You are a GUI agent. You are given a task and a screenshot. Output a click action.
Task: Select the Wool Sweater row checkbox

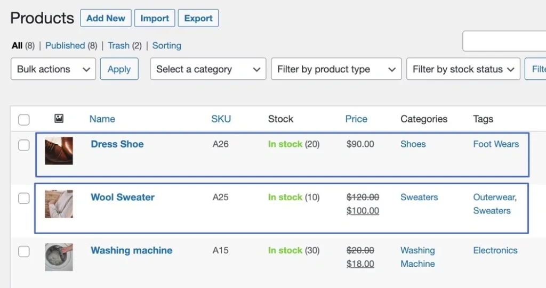coord(24,198)
